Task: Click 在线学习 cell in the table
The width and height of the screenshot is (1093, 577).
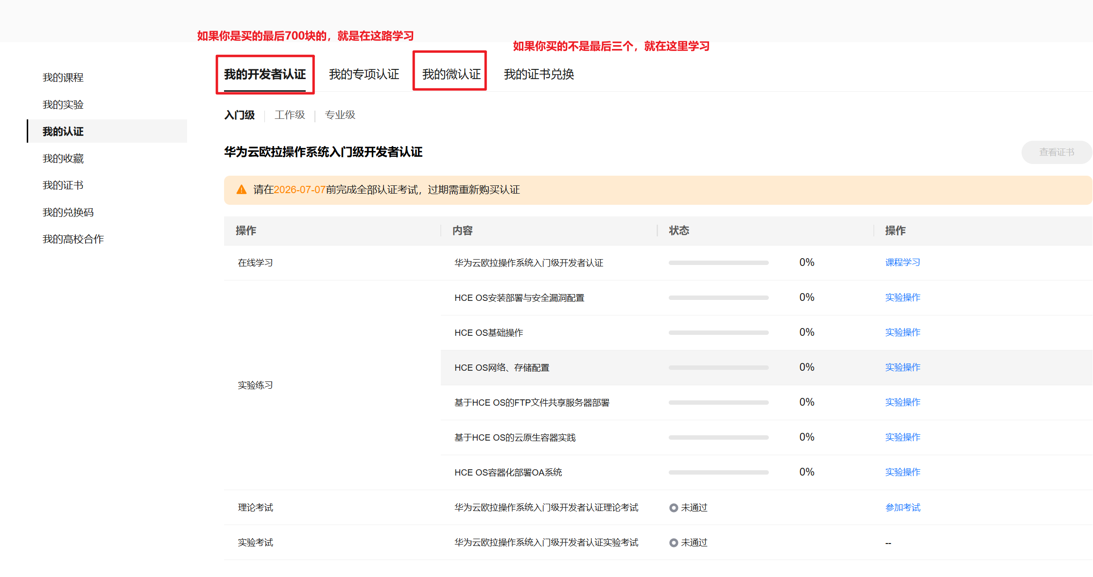Action: [255, 263]
